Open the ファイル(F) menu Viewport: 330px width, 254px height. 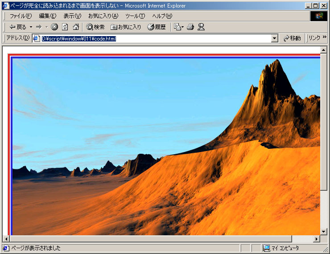[21, 16]
